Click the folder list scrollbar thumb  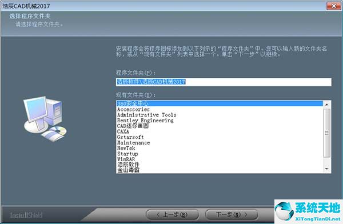pos(327,133)
